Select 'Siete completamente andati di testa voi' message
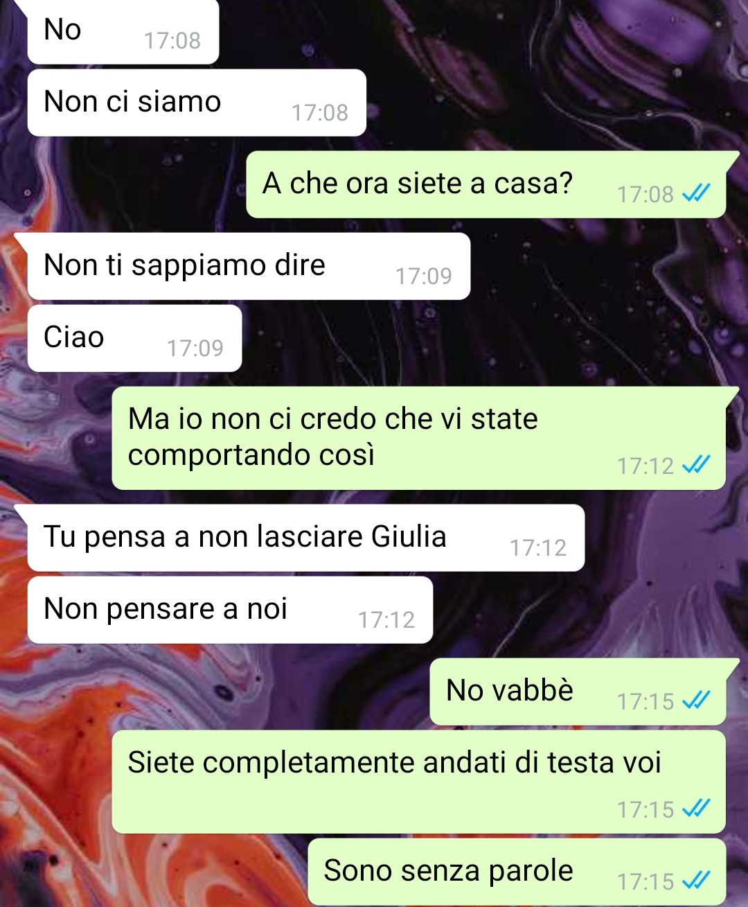748x907 pixels. pyautogui.click(x=419, y=782)
